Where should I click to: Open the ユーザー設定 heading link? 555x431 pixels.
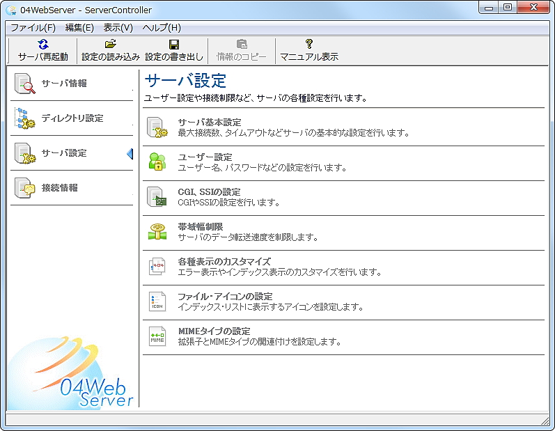pyautogui.click(x=205, y=157)
